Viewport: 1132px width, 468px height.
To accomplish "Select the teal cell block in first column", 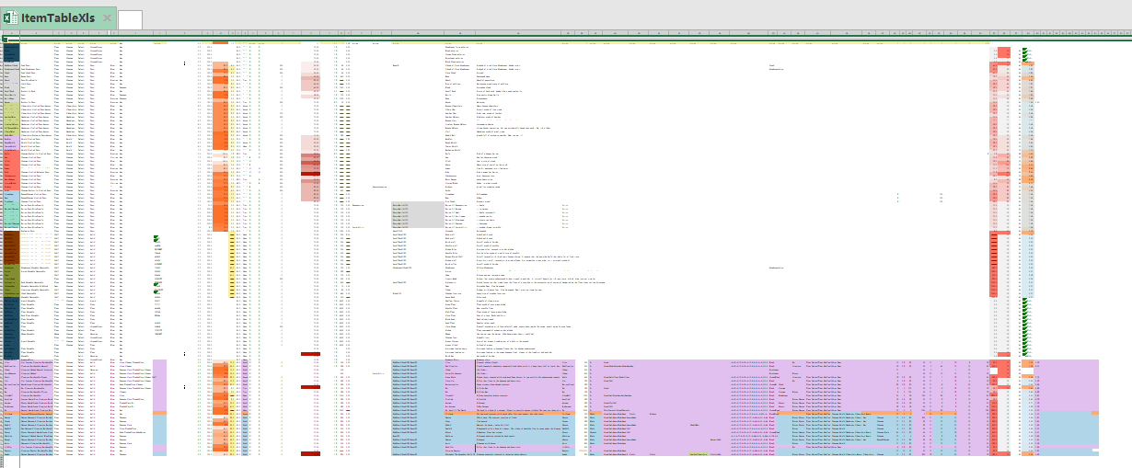I will 10,210.
